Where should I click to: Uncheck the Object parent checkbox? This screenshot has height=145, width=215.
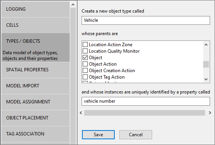(85, 57)
